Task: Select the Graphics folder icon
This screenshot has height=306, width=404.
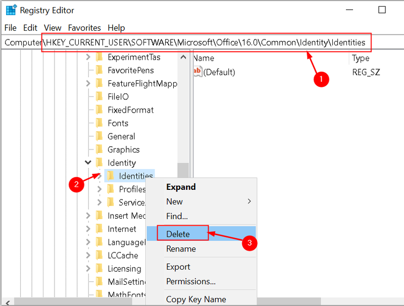Action: pos(99,149)
